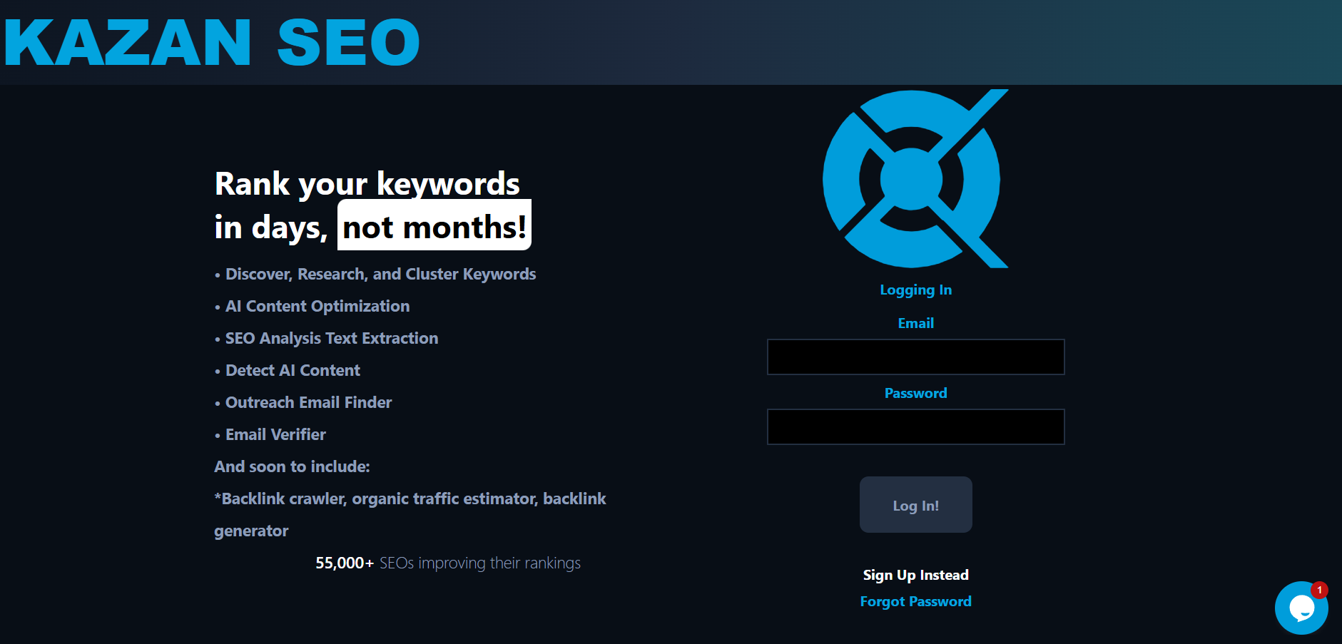Click the Password field label

coord(915,394)
